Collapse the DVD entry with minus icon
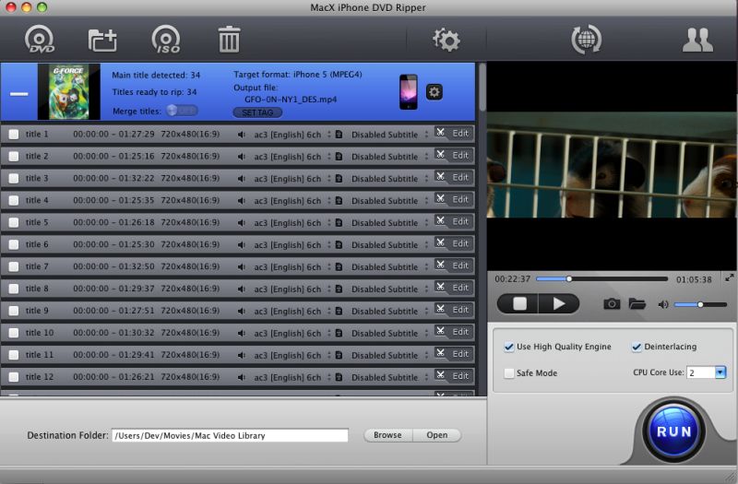Image resolution: width=738 pixels, height=484 pixels. (x=18, y=94)
